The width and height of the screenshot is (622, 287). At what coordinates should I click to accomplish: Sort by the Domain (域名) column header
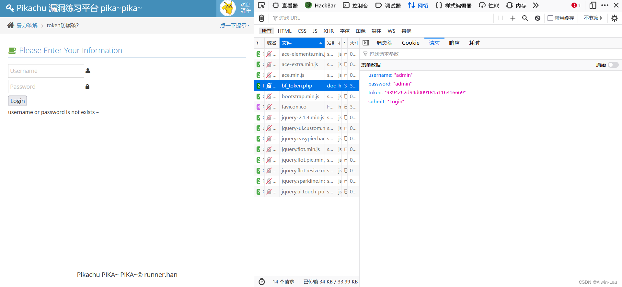click(x=271, y=43)
